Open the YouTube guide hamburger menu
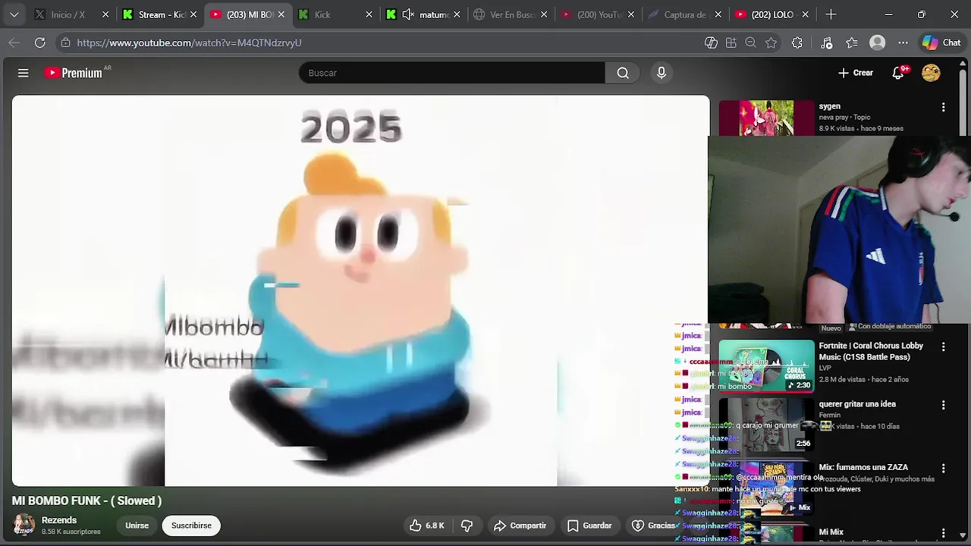Image resolution: width=971 pixels, height=546 pixels. [x=24, y=73]
